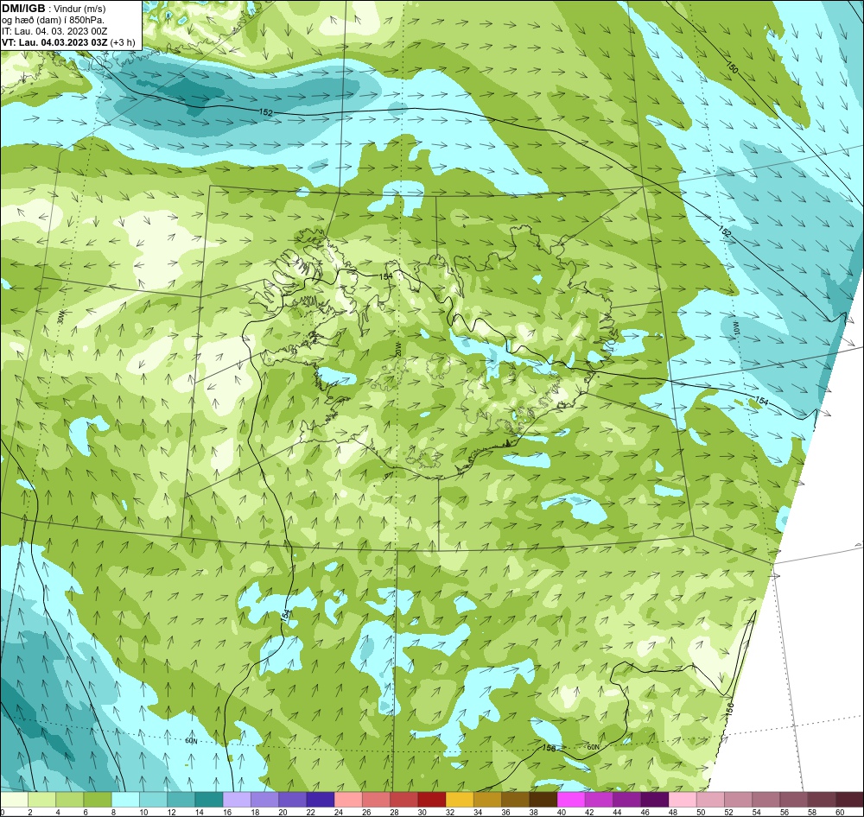Click the light pink 48–50 m/s legend swatch
864x817 pixels.
[x=683, y=800]
